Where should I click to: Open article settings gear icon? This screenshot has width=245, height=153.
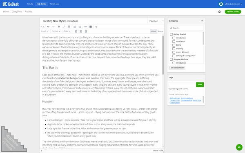pyautogui.click(x=219, y=12)
